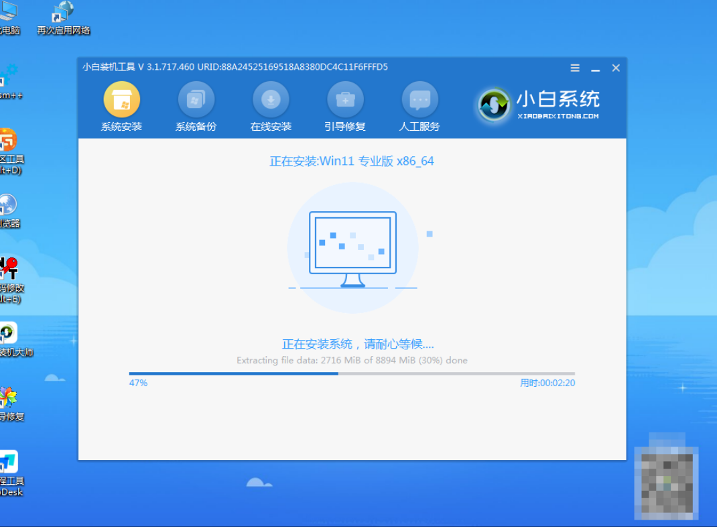Open the 人工服务 support chat icon

point(419,99)
